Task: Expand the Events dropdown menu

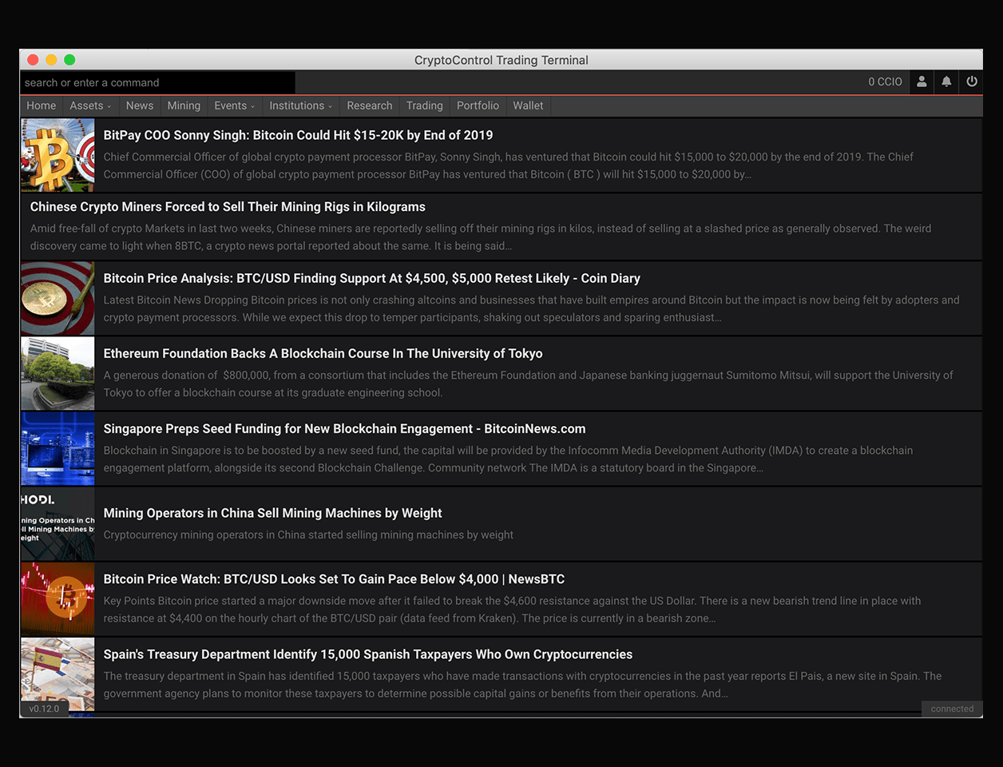Action: coord(235,105)
